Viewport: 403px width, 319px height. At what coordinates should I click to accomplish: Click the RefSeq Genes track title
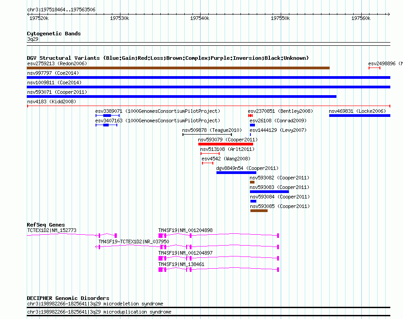coord(46,225)
